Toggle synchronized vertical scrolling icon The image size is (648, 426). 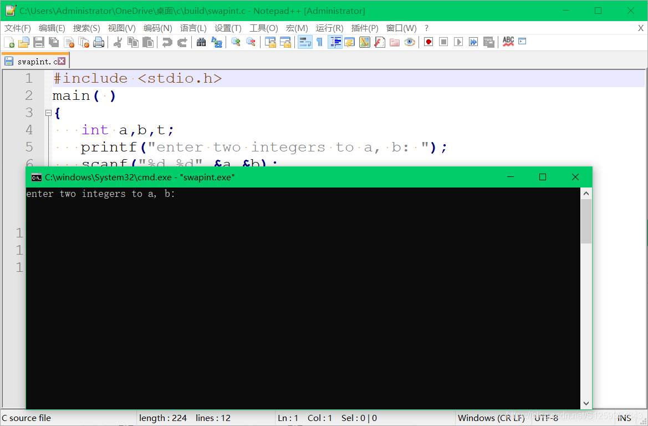(270, 42)
